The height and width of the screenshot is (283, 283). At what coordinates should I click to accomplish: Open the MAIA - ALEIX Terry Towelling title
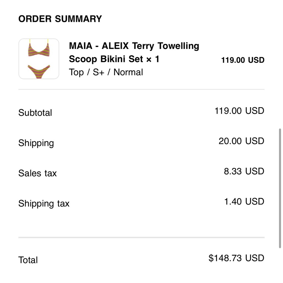(x=134, y=46)
